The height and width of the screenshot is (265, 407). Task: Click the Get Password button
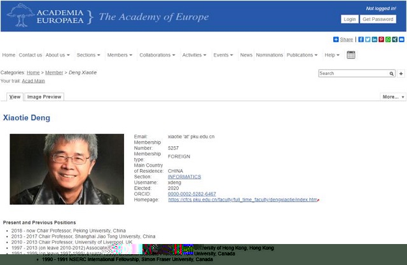(378, 19)
